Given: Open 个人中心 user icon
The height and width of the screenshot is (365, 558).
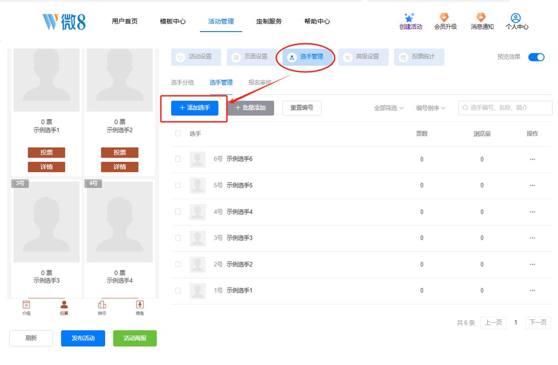Looking at the screenshot, I should 516,18.
